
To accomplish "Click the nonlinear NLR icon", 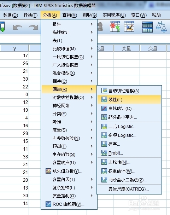I will pyautogui.click(x=104, y=162).
